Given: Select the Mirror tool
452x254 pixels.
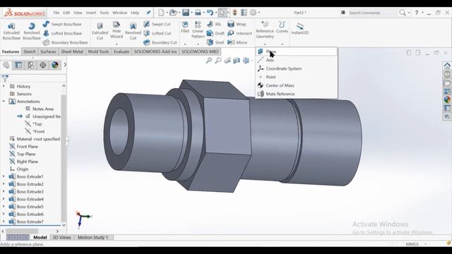Looking at the screenshot, I should pos(238,42).
